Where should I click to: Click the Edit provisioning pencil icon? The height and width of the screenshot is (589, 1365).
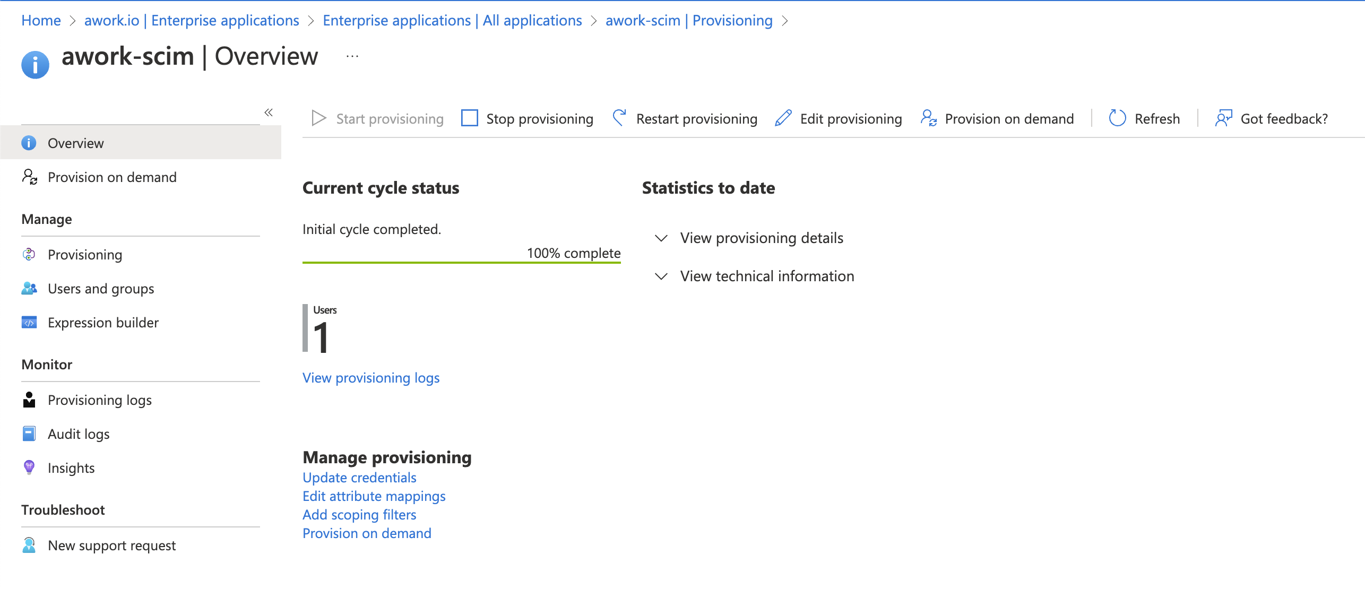(x=783, y=118)
